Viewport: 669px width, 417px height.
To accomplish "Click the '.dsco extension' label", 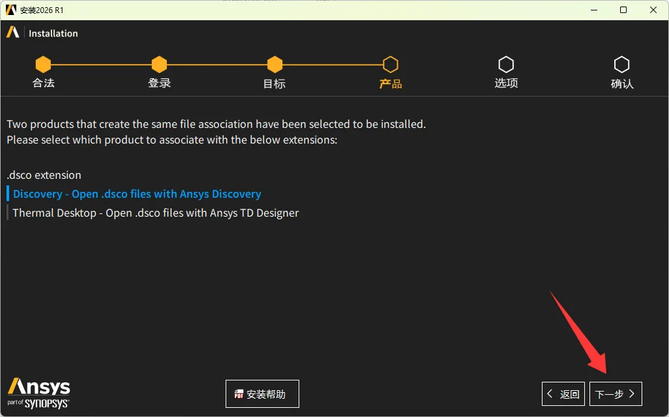I will pos(44,175).
